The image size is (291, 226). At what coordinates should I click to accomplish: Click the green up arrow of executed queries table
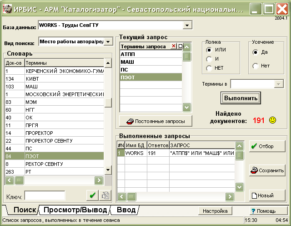point(239,146)
